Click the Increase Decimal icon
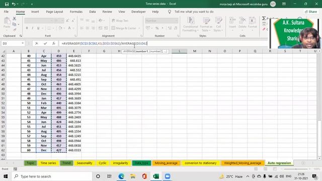Screen dimensions: 322x181 pos(170,28)
